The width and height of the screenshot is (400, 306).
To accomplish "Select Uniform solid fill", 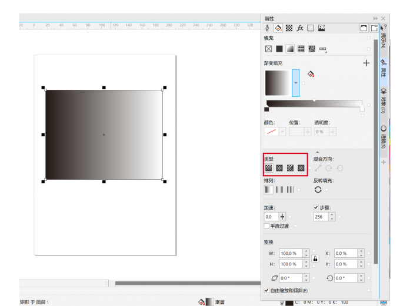I will tap(279, 49).
